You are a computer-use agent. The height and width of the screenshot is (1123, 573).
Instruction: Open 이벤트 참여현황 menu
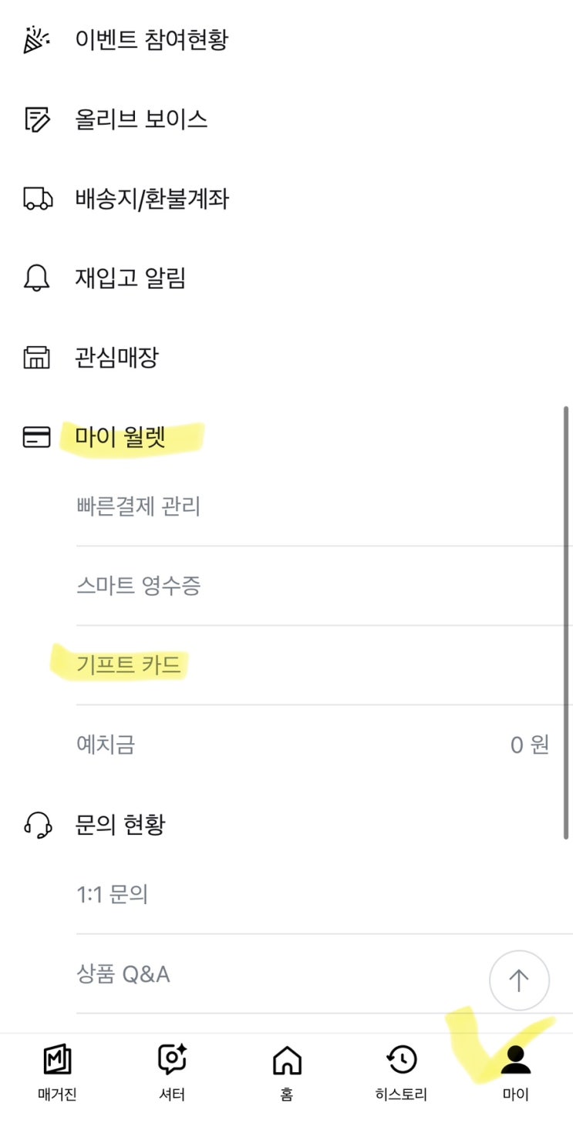pyautogui.click(x=151, y=39)
